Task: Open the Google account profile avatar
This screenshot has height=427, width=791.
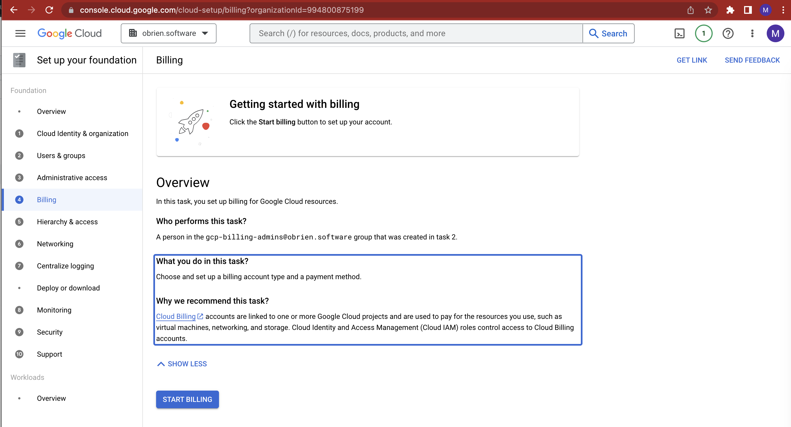Action: [x=776, y=33]
